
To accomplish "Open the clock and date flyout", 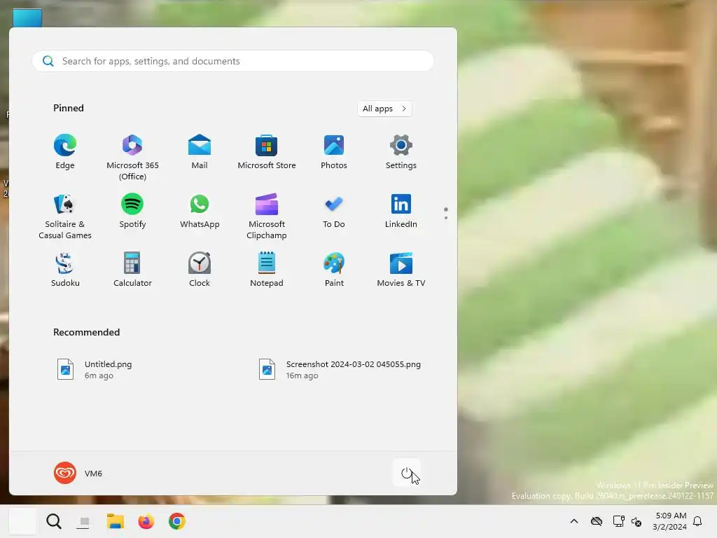I will [670, 521].
